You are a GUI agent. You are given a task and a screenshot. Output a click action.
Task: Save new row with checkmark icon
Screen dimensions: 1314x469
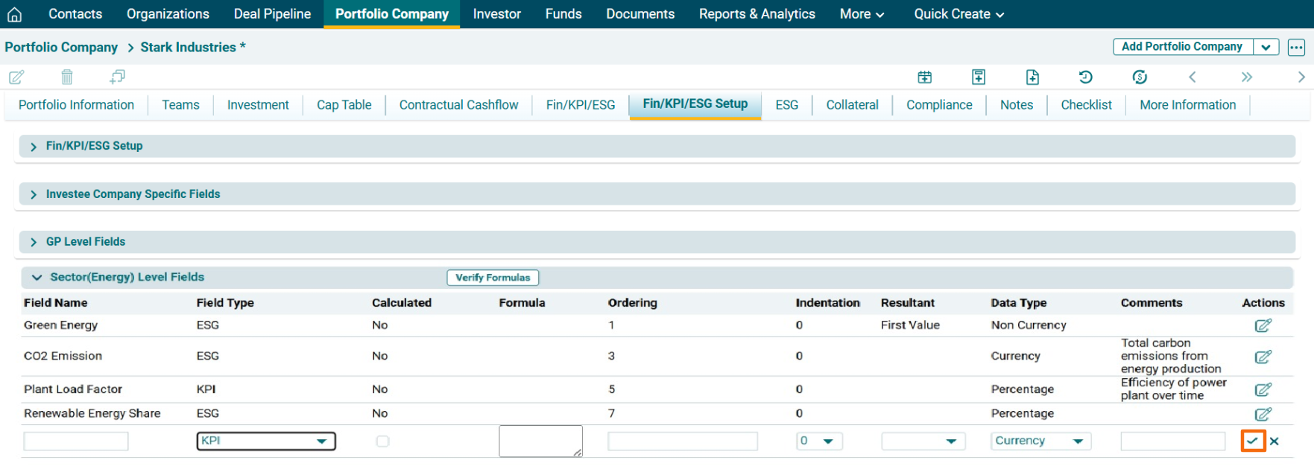tap(1252, 441)
